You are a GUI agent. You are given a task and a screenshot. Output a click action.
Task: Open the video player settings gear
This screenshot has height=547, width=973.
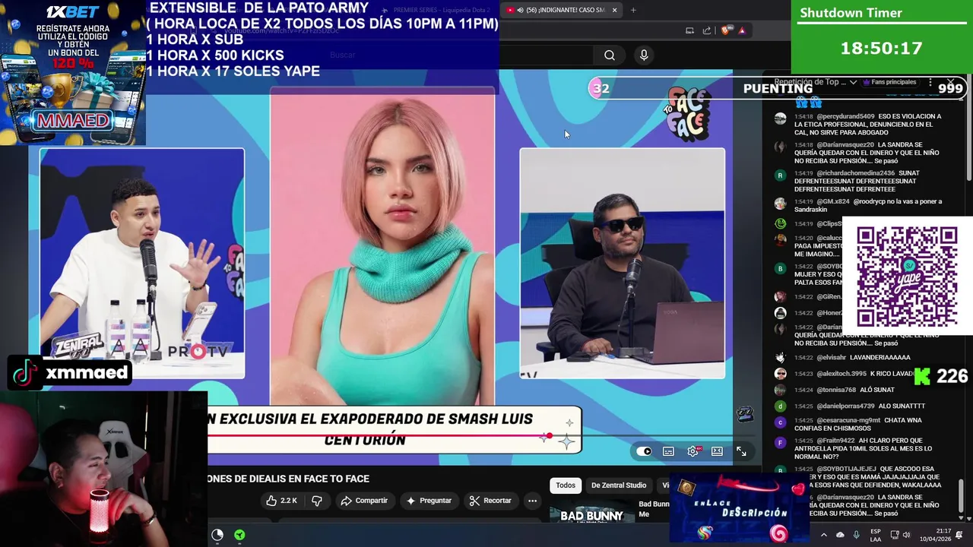tap(693, 451)
